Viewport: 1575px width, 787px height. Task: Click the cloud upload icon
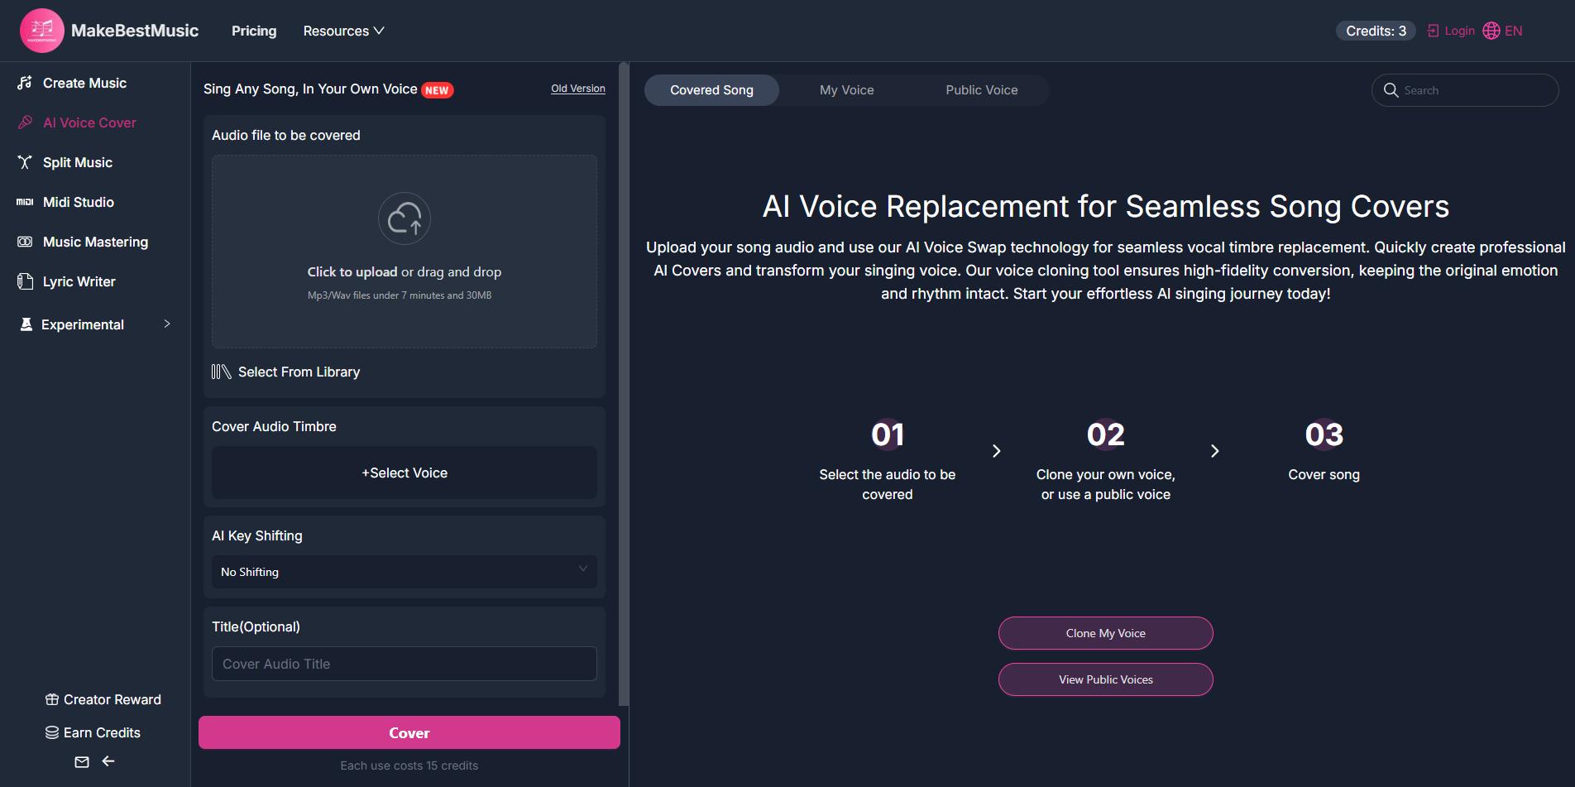[405, 218]
